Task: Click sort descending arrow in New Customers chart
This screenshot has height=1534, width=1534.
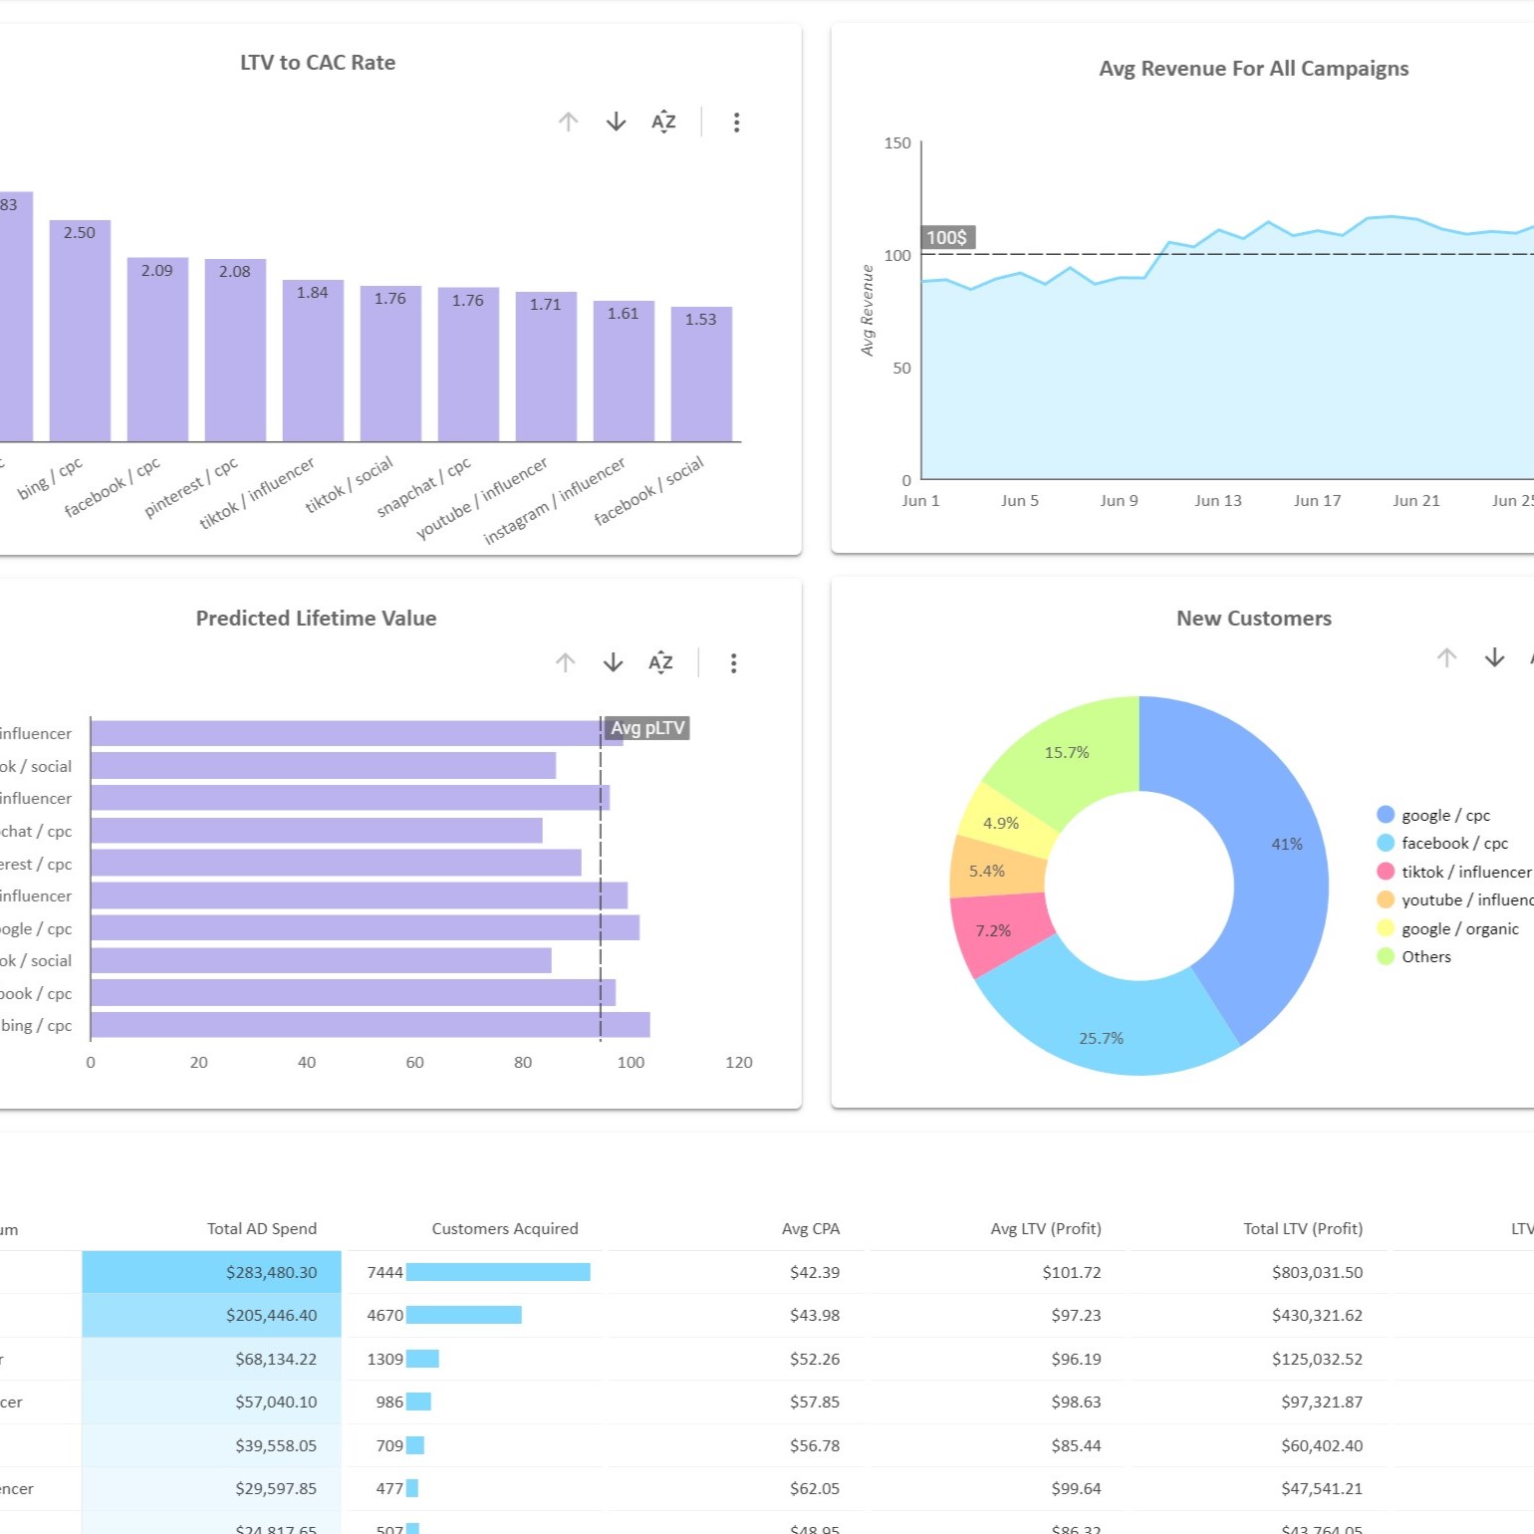Action: pos(1494,657)
